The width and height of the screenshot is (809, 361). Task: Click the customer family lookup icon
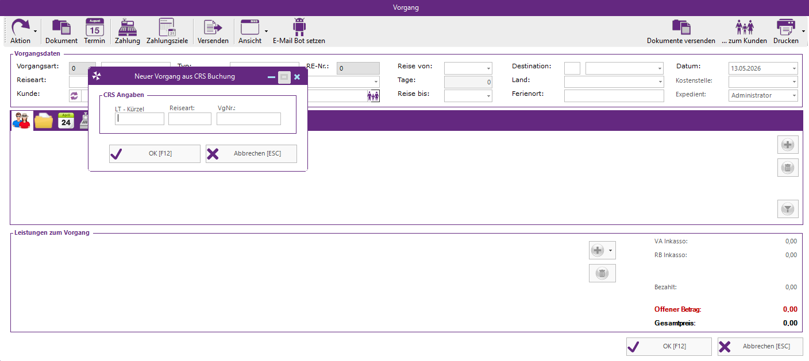(373, 96)
